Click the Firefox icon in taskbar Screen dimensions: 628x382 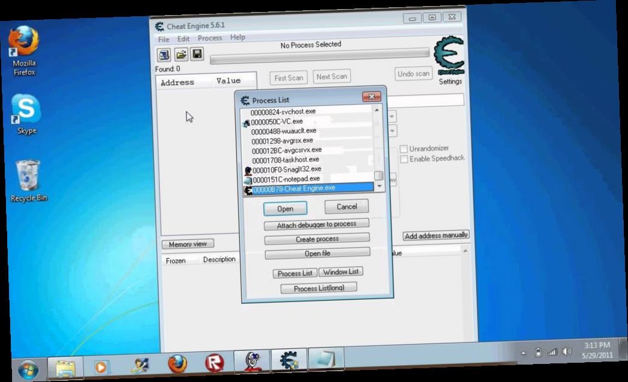click(x=177, y=364)
